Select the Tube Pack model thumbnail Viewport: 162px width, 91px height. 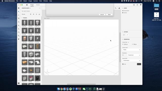point(37,46)
